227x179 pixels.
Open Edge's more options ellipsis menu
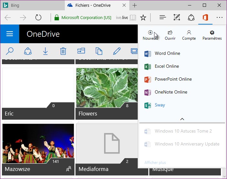point(220,17)
